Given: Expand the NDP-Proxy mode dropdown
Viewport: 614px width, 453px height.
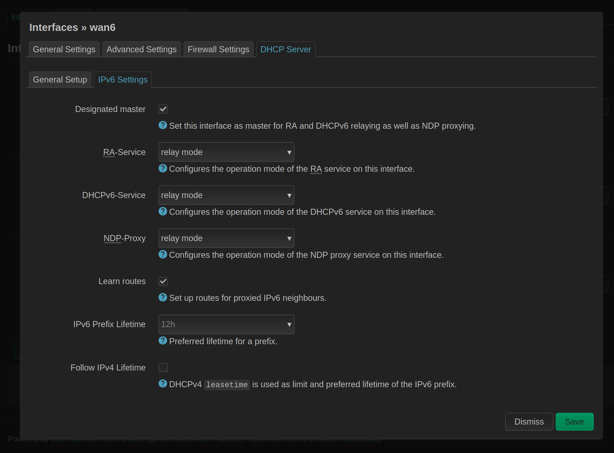Looking at the screenshot, I should (x=226, y=238).
